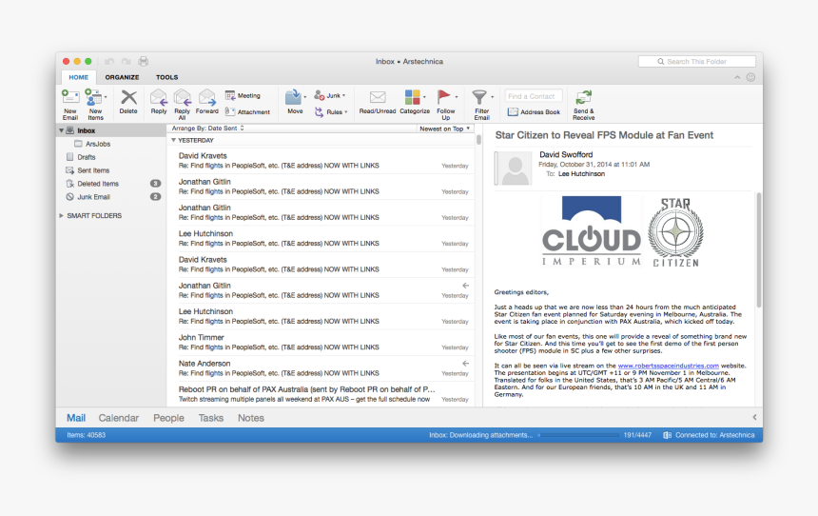Click the Attachment paperclip button
Image resolution: width=818 pixels, height=516 pixels.
click(230, 111)
